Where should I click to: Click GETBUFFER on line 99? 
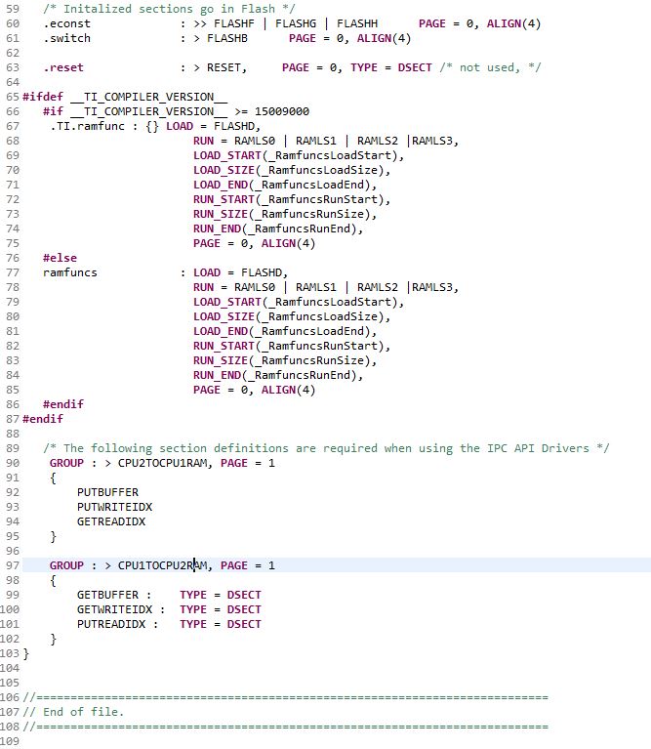point(108,595)
